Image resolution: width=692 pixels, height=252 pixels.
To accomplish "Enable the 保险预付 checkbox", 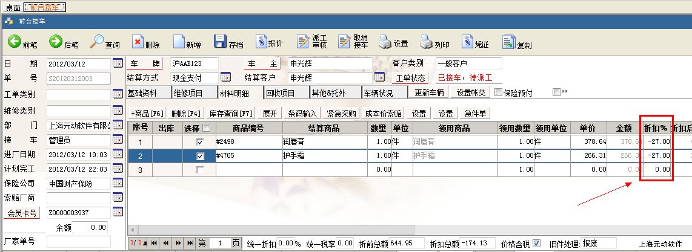I will [x=499, y=92].
